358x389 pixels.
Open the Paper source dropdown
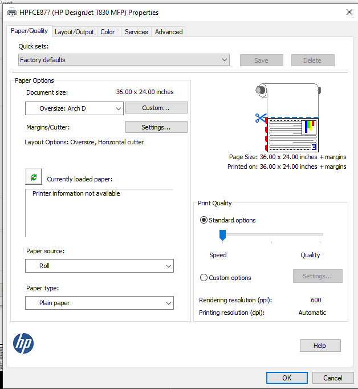(x=99, y=266)
